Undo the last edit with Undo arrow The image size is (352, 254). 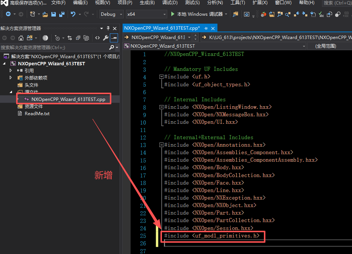(73, 14)
